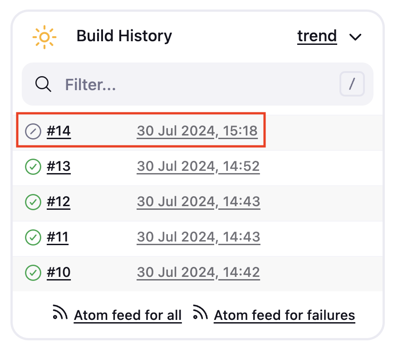Click the aborted status icon for build #14
Screen dimensions: 393x348
pos(33,131)
